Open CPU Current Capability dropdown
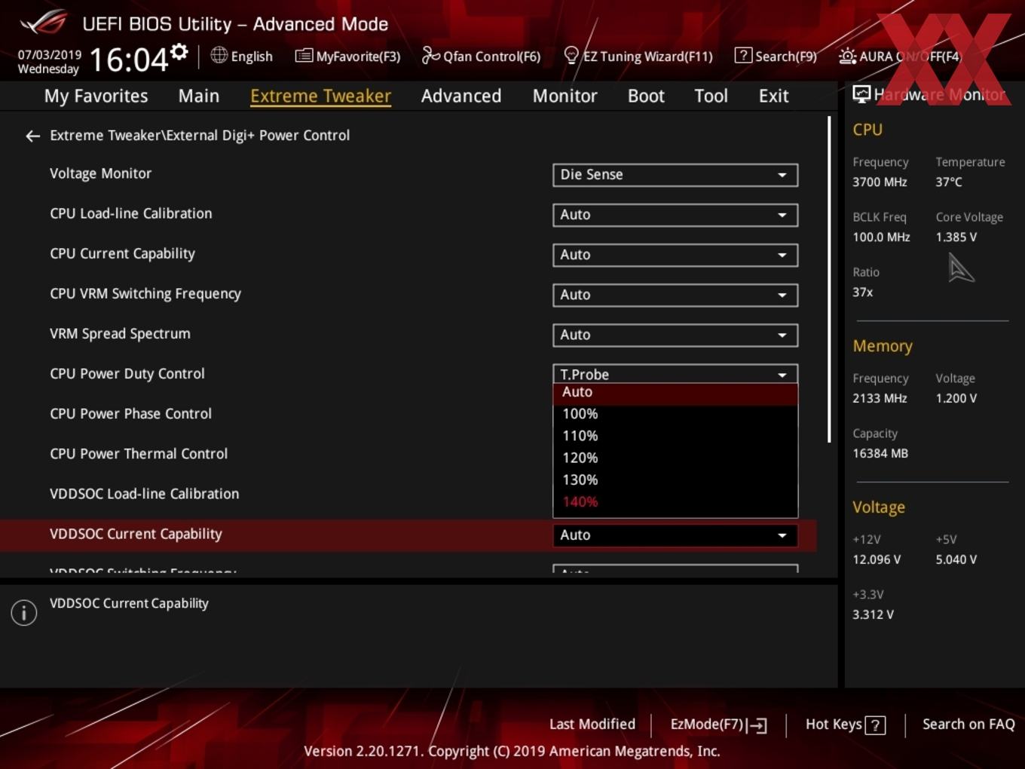Screen dimensions: 1025x769 [675, 255]
